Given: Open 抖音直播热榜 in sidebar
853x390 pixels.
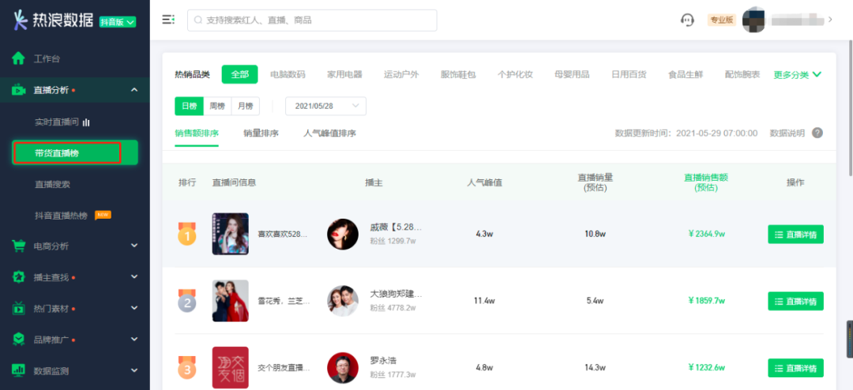Looking at the screenshot, I should [61, 216].
